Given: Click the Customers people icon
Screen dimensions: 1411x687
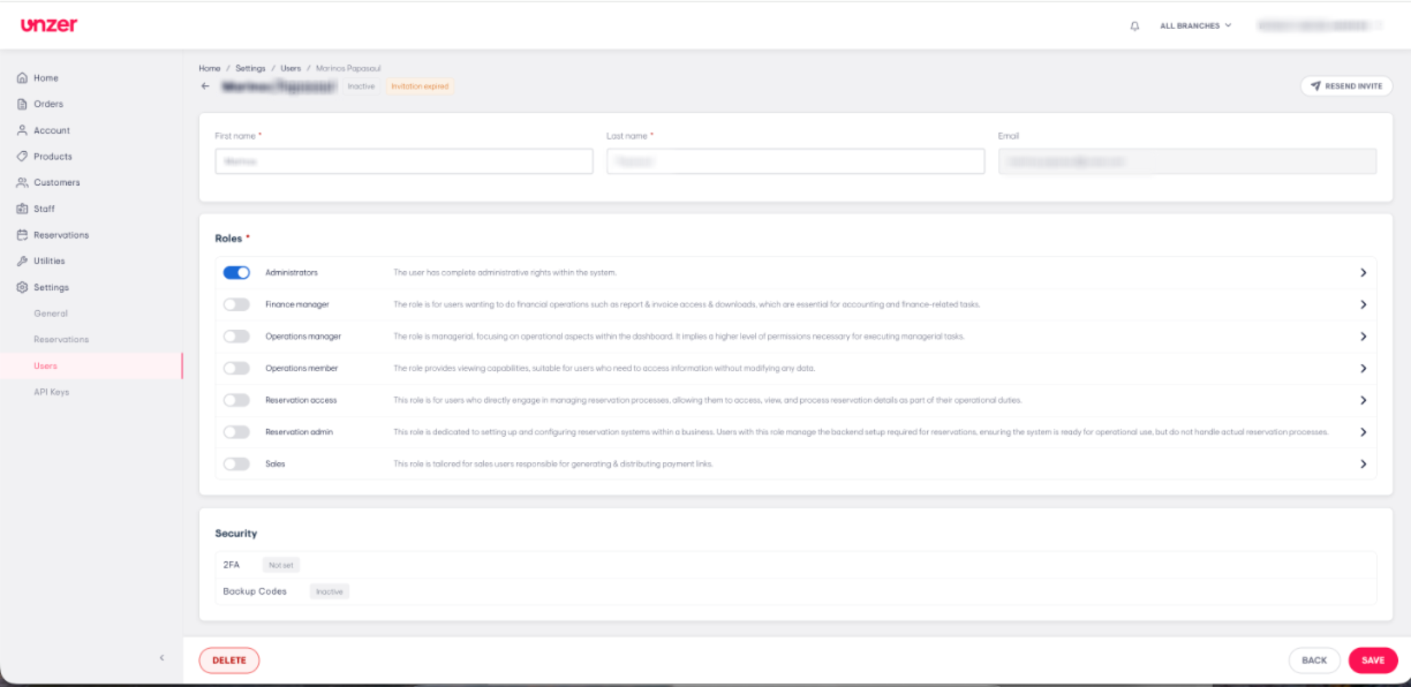Looking at the screenshot, I should [22, 182].
